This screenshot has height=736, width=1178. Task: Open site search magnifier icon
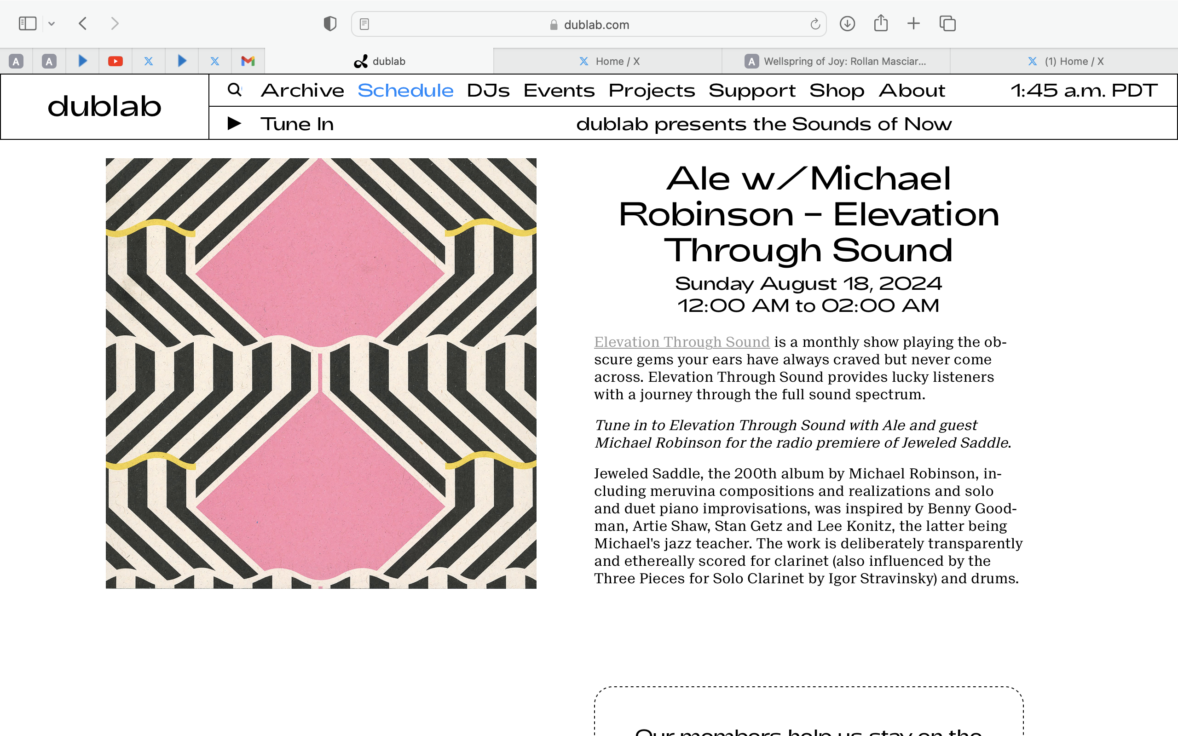pos(235,90)
